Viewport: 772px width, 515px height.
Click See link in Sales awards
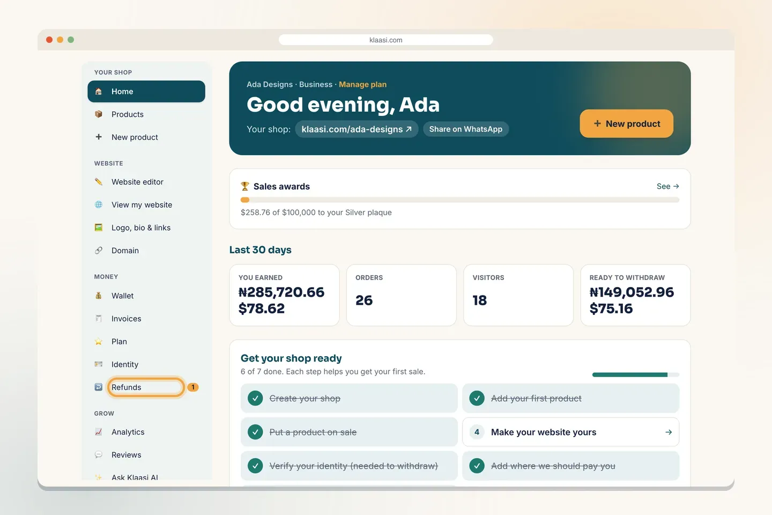pyautogui.click(x=668, y=186)
